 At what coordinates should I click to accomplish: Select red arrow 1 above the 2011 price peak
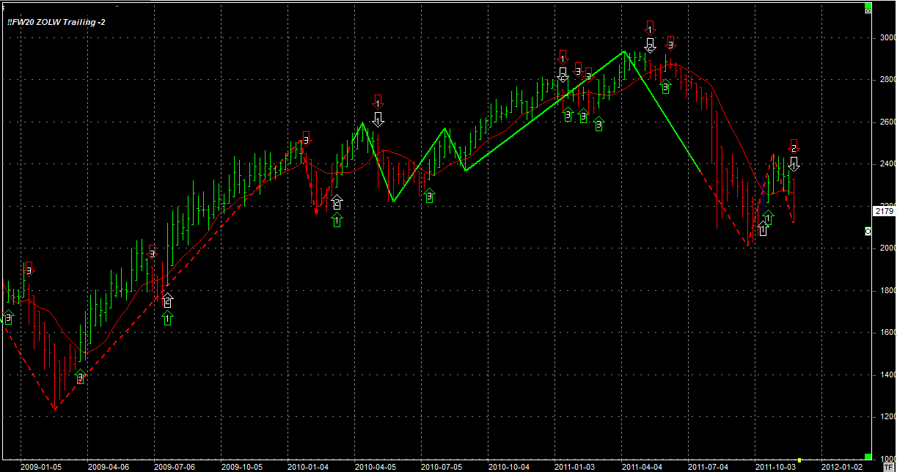(x=650, y=28)
